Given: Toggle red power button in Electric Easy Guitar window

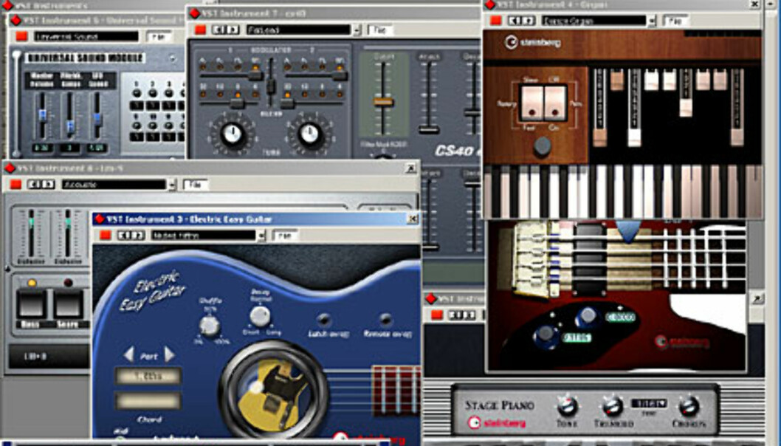Looking at the screenshot, I should tap(106, 236).
